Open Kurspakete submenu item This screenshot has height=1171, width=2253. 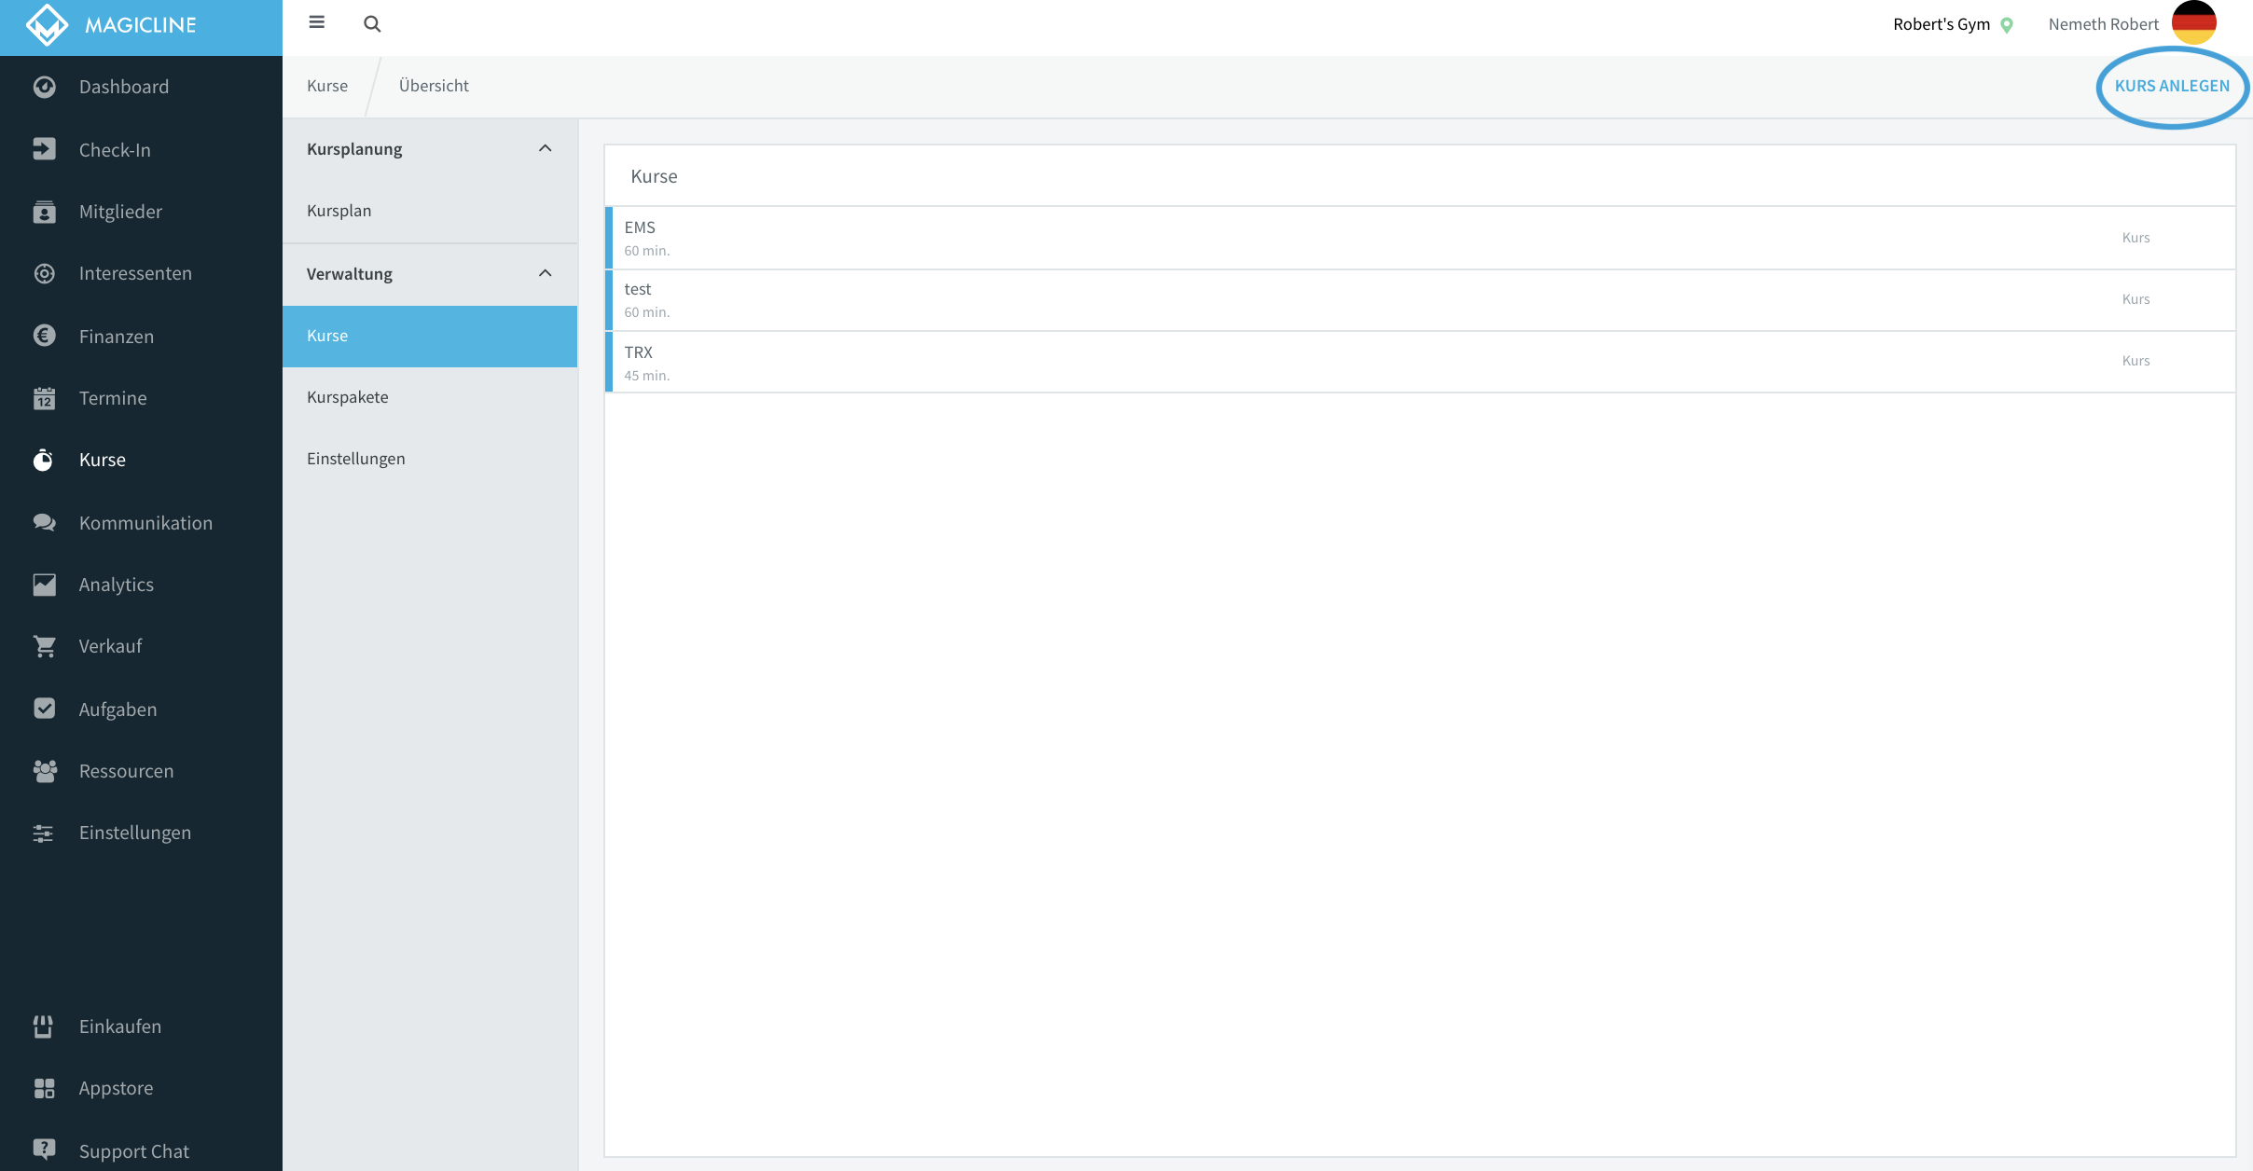[430, 397]
